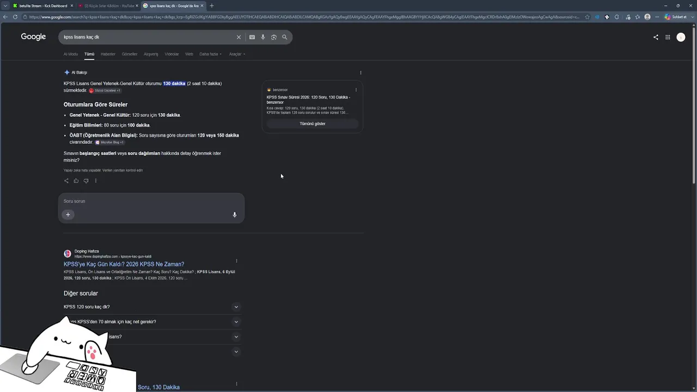
Task: Open the browser extensions menu
Action: [617, 17]
